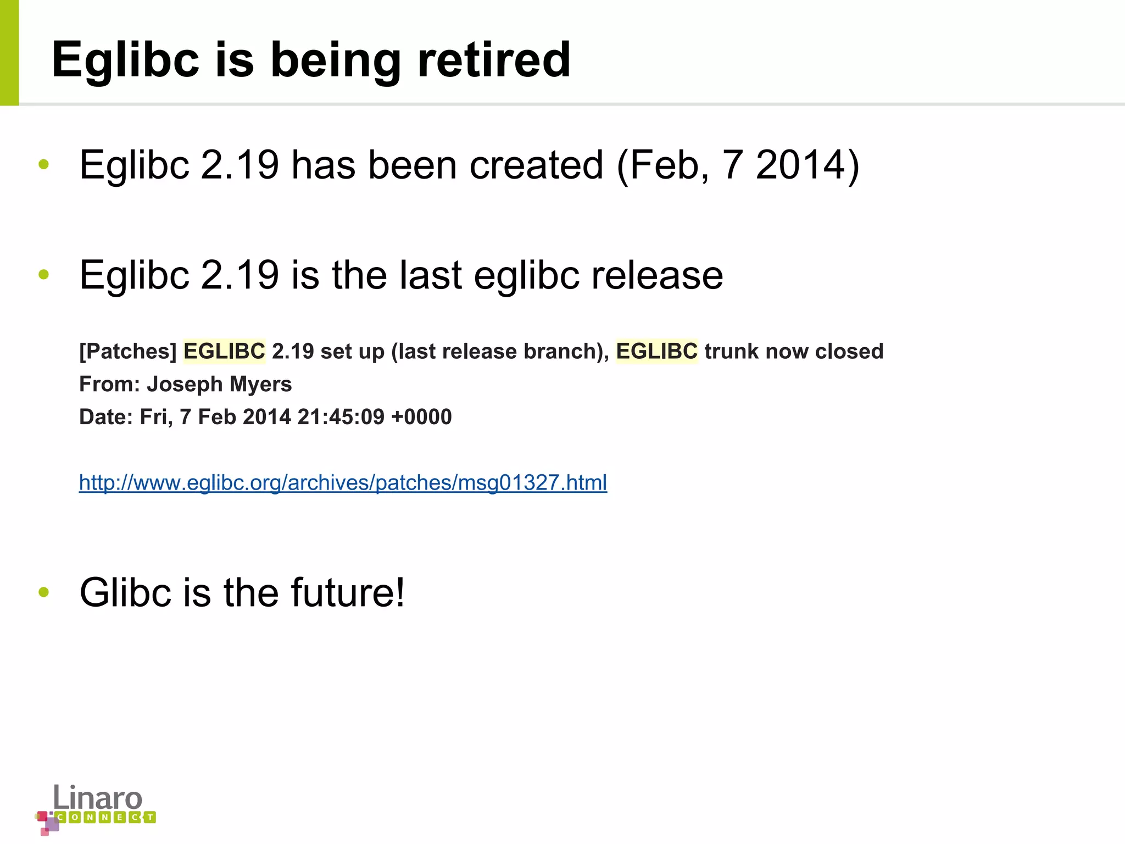Click the 'From: Joseph Myers' line

click(x=186, y=384)
